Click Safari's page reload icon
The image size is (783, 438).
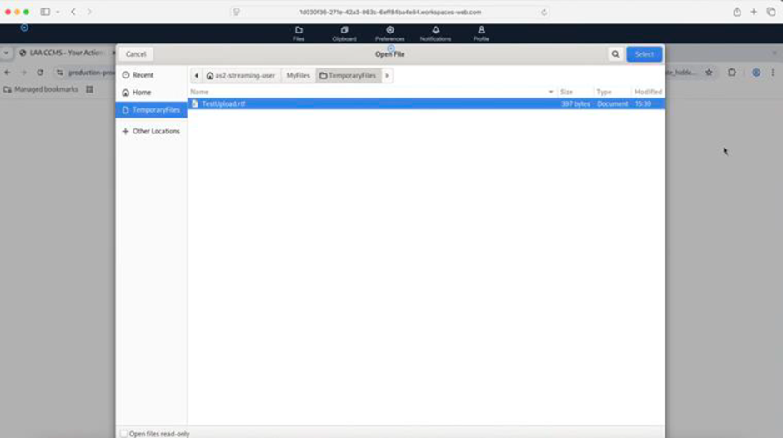(x=545, y=13)
